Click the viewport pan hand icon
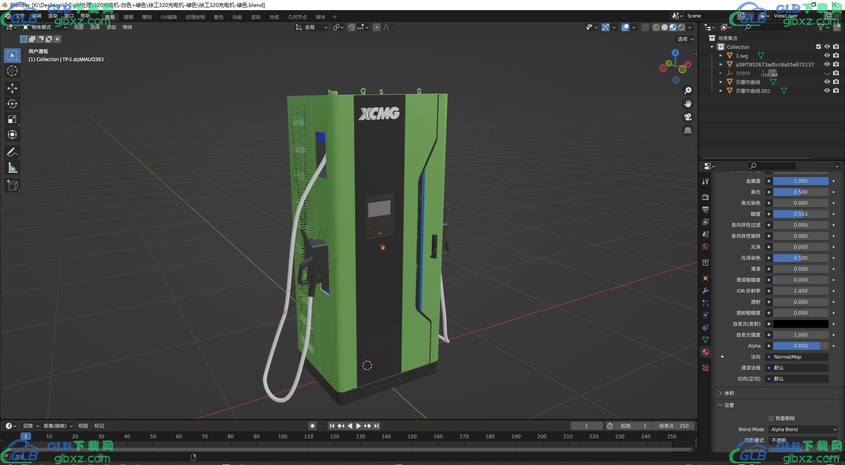Viewport: 845px width, 465px height. [x=687, y=104]
